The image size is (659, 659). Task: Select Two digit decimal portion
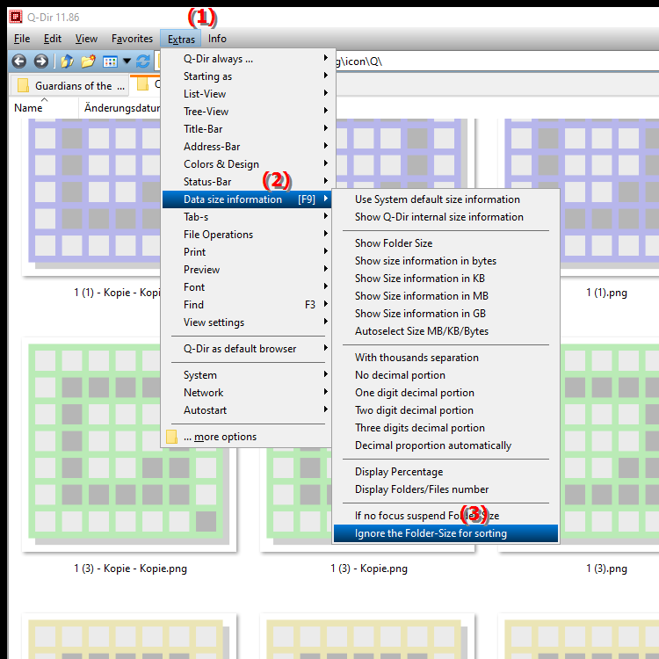445,410
